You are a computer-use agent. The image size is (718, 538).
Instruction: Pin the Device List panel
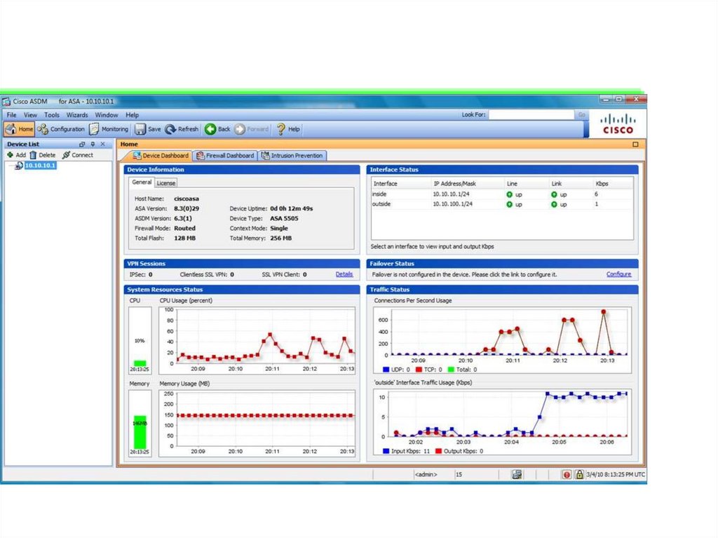point(93,144)
